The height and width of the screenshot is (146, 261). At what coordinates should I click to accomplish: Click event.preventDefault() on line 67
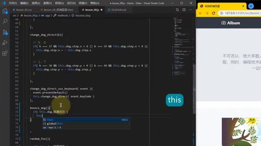(50, 92)
